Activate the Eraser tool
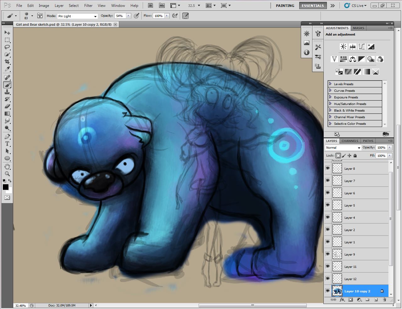This screenshot has height=309, width=402. coord(7,106)
